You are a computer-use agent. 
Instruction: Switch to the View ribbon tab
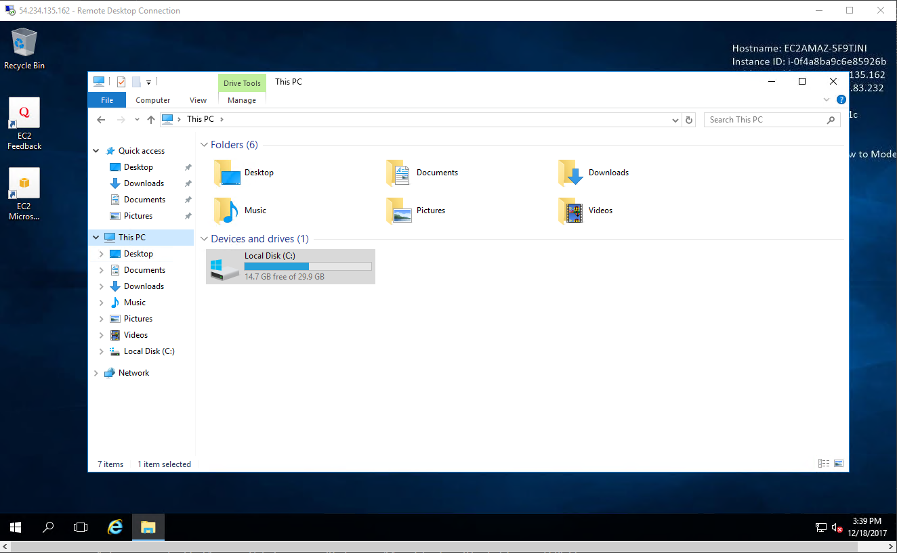[198, 100]
